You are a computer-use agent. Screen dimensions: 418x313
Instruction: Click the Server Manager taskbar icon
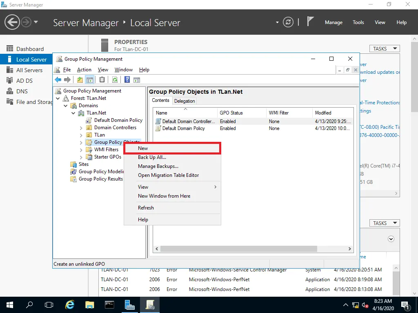[x=129, y=305]
